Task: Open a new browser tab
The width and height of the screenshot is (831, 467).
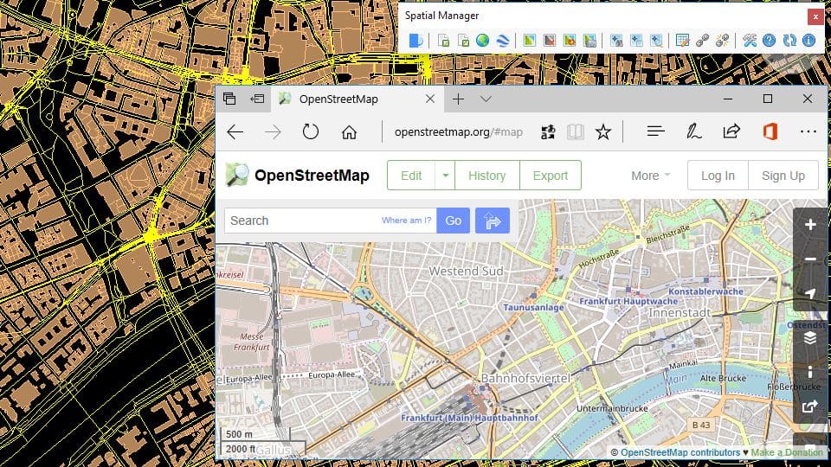Action: pyautogui.click(x=459, y=99)
